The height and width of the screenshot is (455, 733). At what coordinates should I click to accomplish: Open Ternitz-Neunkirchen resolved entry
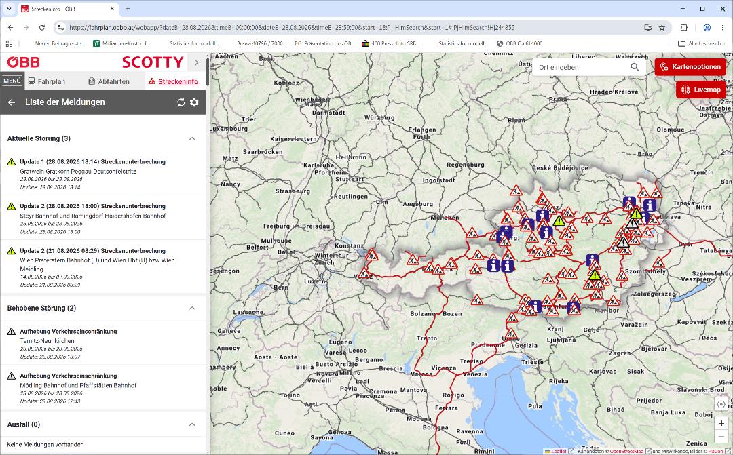click(x=103, y=343)
